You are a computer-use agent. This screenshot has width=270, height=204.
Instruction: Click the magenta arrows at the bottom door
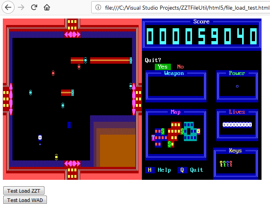click(x=72, y=163)
